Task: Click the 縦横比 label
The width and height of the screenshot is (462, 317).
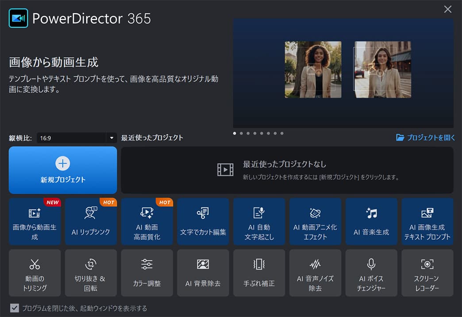Action: pyautogui.click(x=20, y=138)
